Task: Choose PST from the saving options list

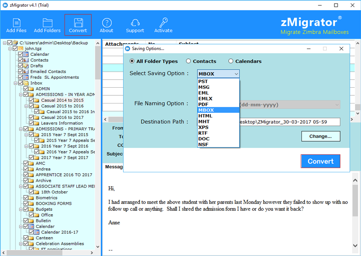Action: [x=218, y=81]
